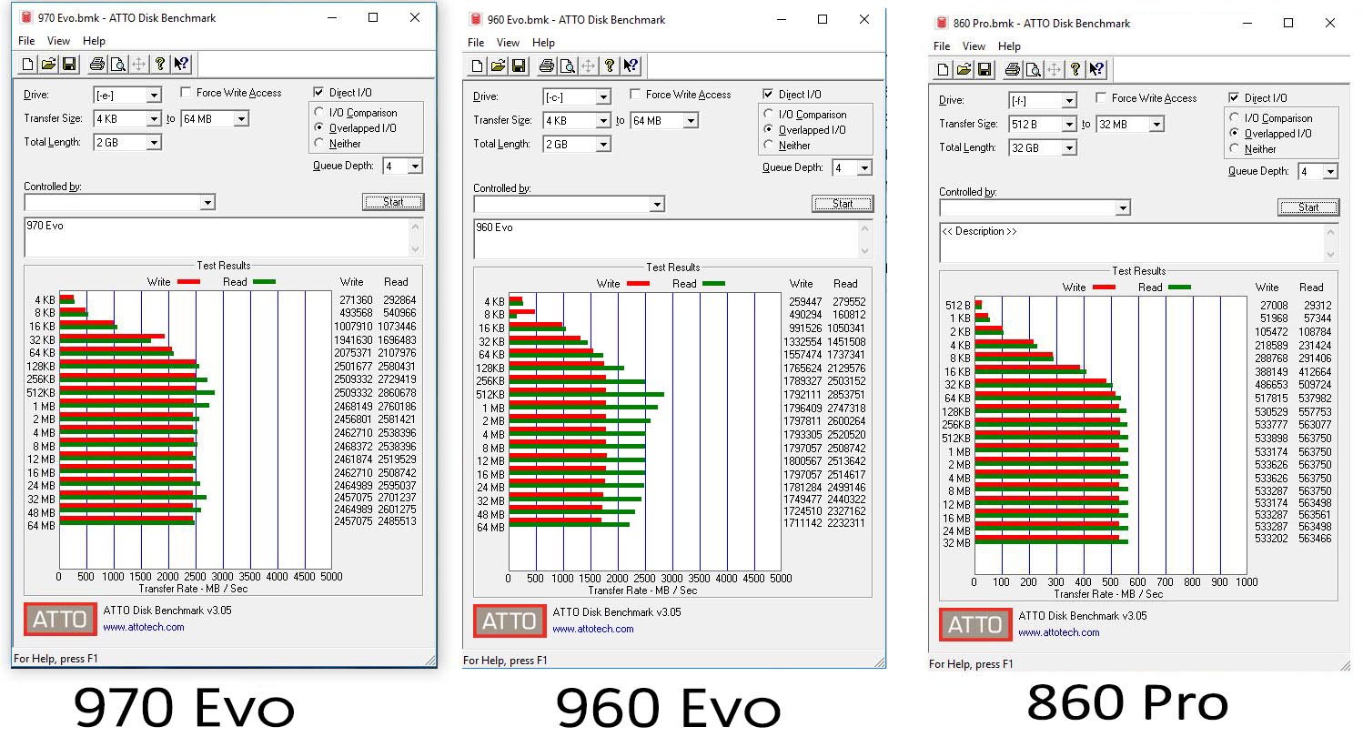Uncheck Direct I/O in 970 Evo window
The image size is (1363, 747).
coord(318,92)
